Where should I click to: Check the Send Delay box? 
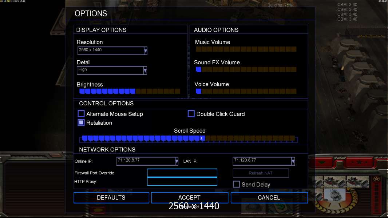pyautogui.click(x=236, y=184)
